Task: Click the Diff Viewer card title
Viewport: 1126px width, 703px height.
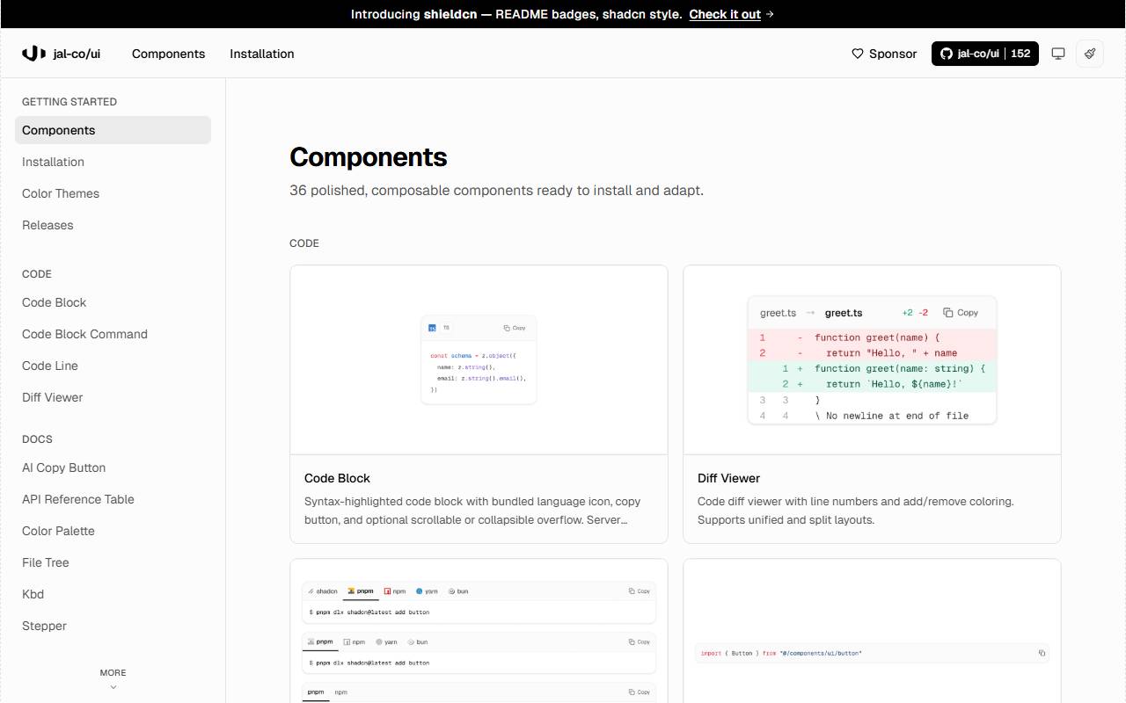Action: [728, 478]
